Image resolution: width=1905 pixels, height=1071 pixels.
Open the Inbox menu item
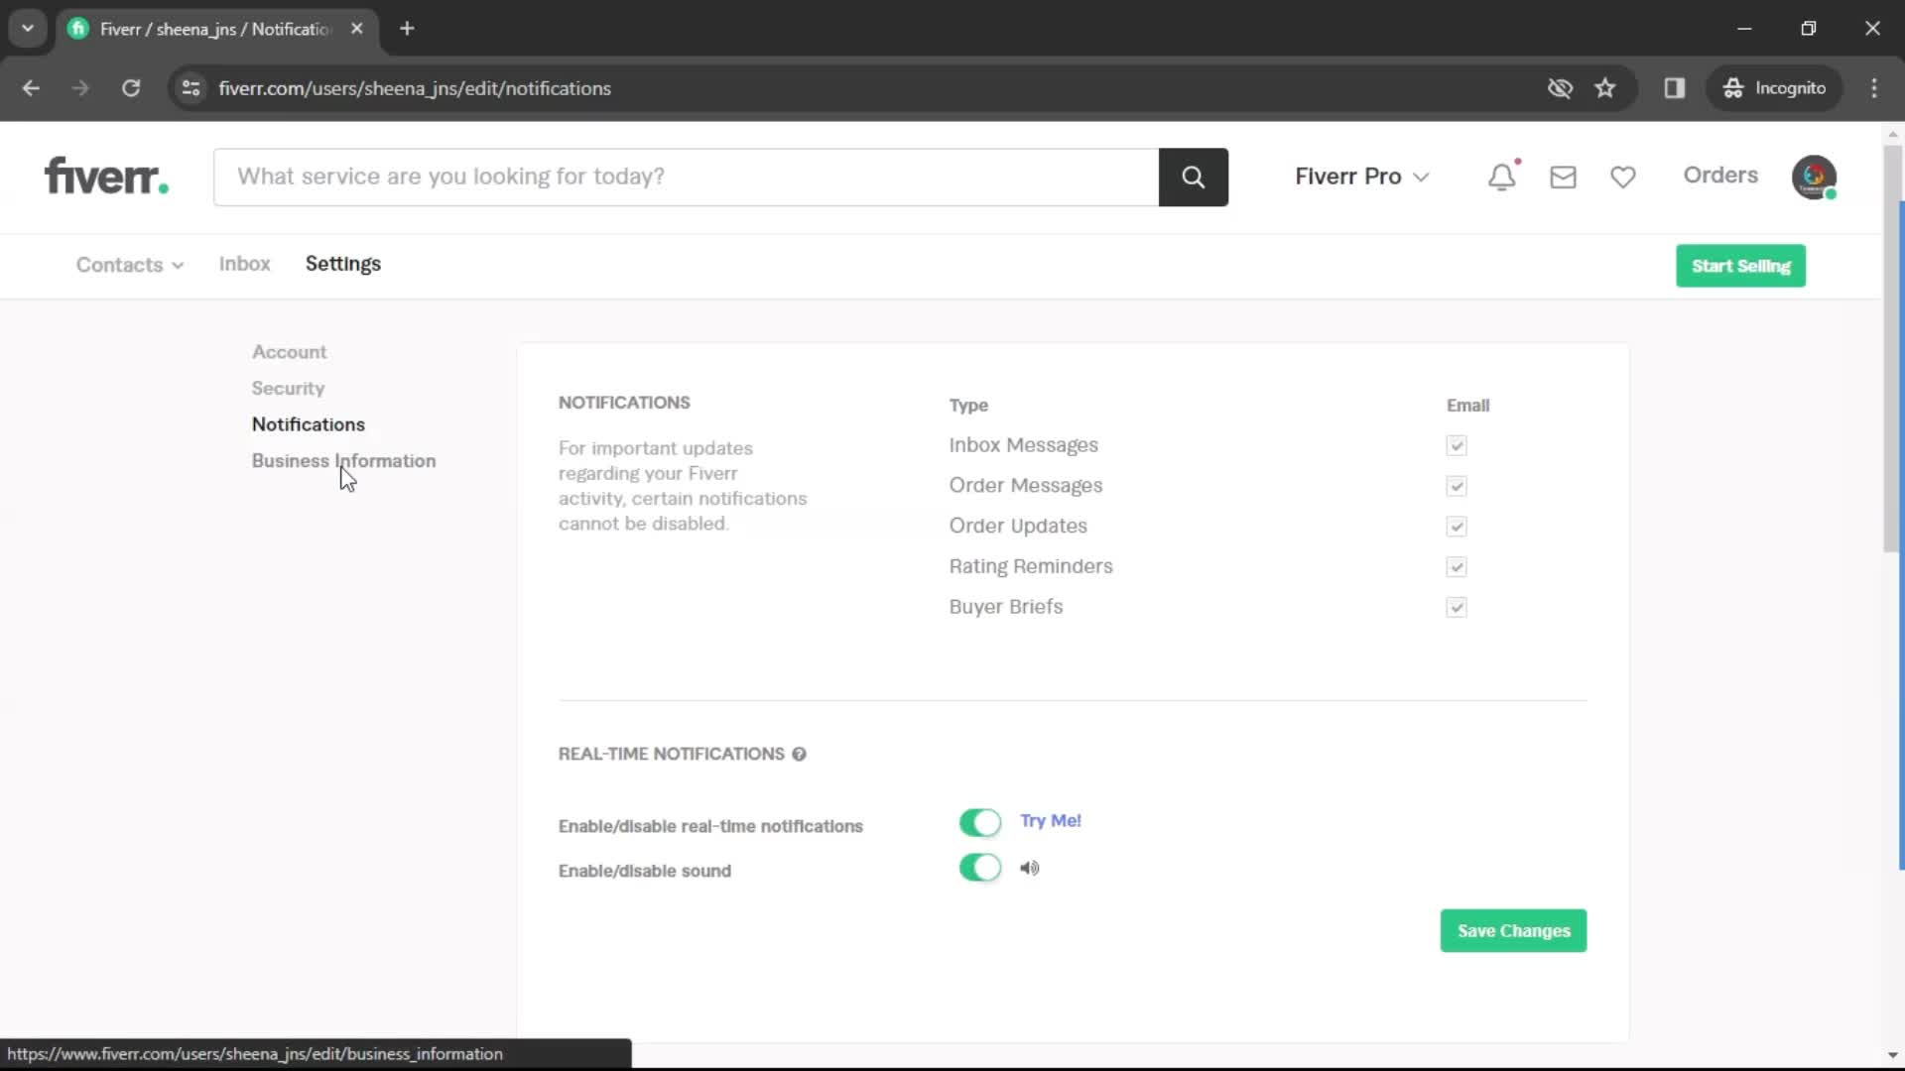[244, 264]
